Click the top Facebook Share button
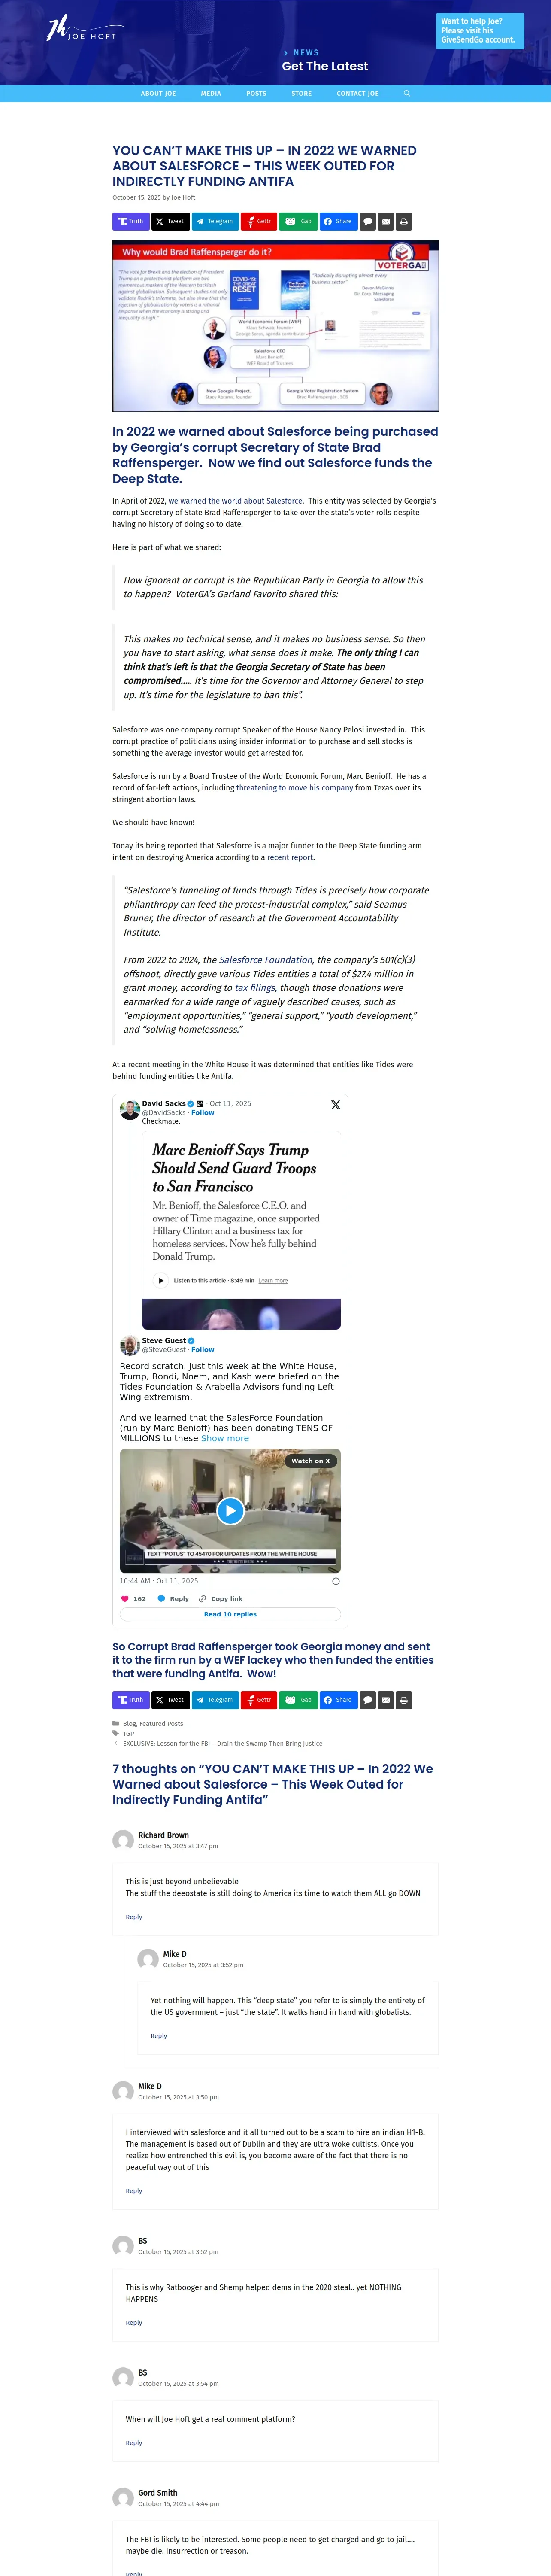Image resolution: width=551 pixels, height=2576 pixels. (x=338, y=221)
